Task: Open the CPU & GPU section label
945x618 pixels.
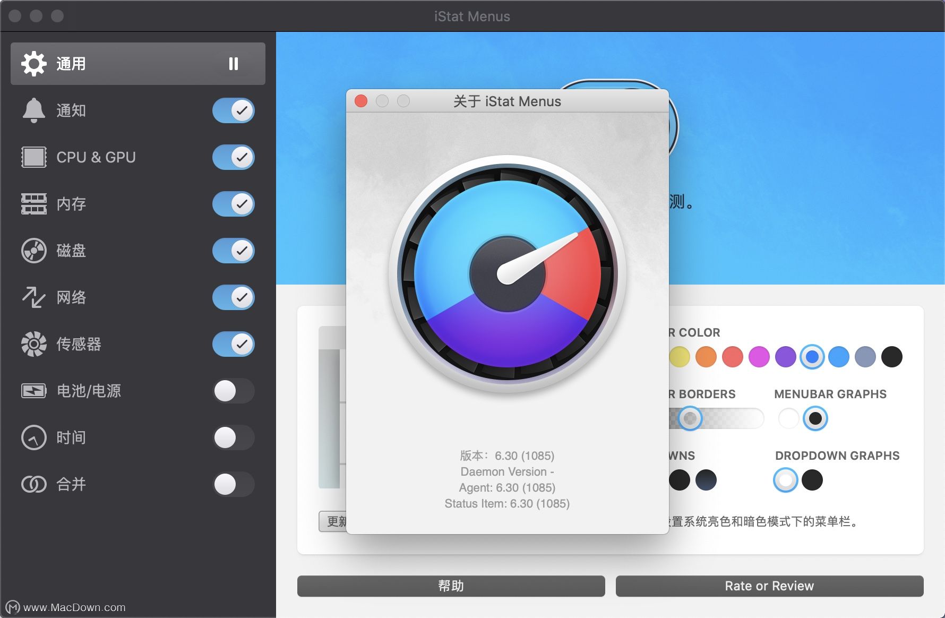Action: pos(96,157)
